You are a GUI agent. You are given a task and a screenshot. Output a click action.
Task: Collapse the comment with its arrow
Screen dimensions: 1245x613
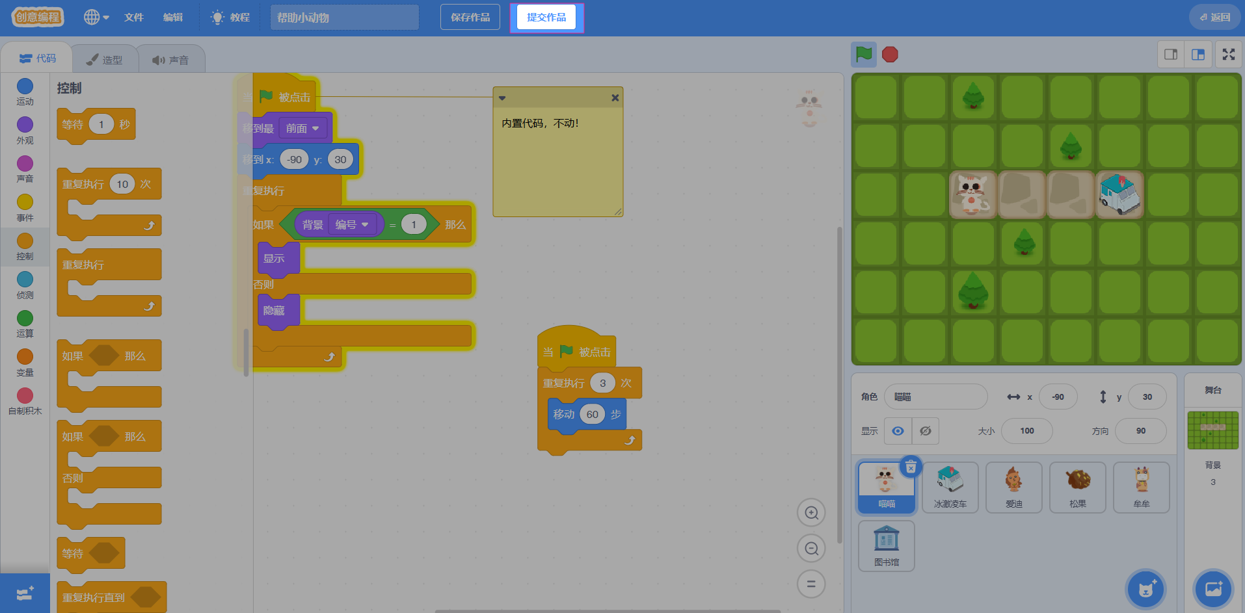tap(502, 98)
